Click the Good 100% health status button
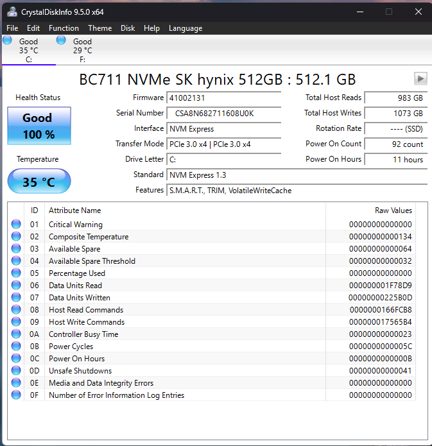The height and width of the screenshot is (446, 432). click(x=39, y=126)
